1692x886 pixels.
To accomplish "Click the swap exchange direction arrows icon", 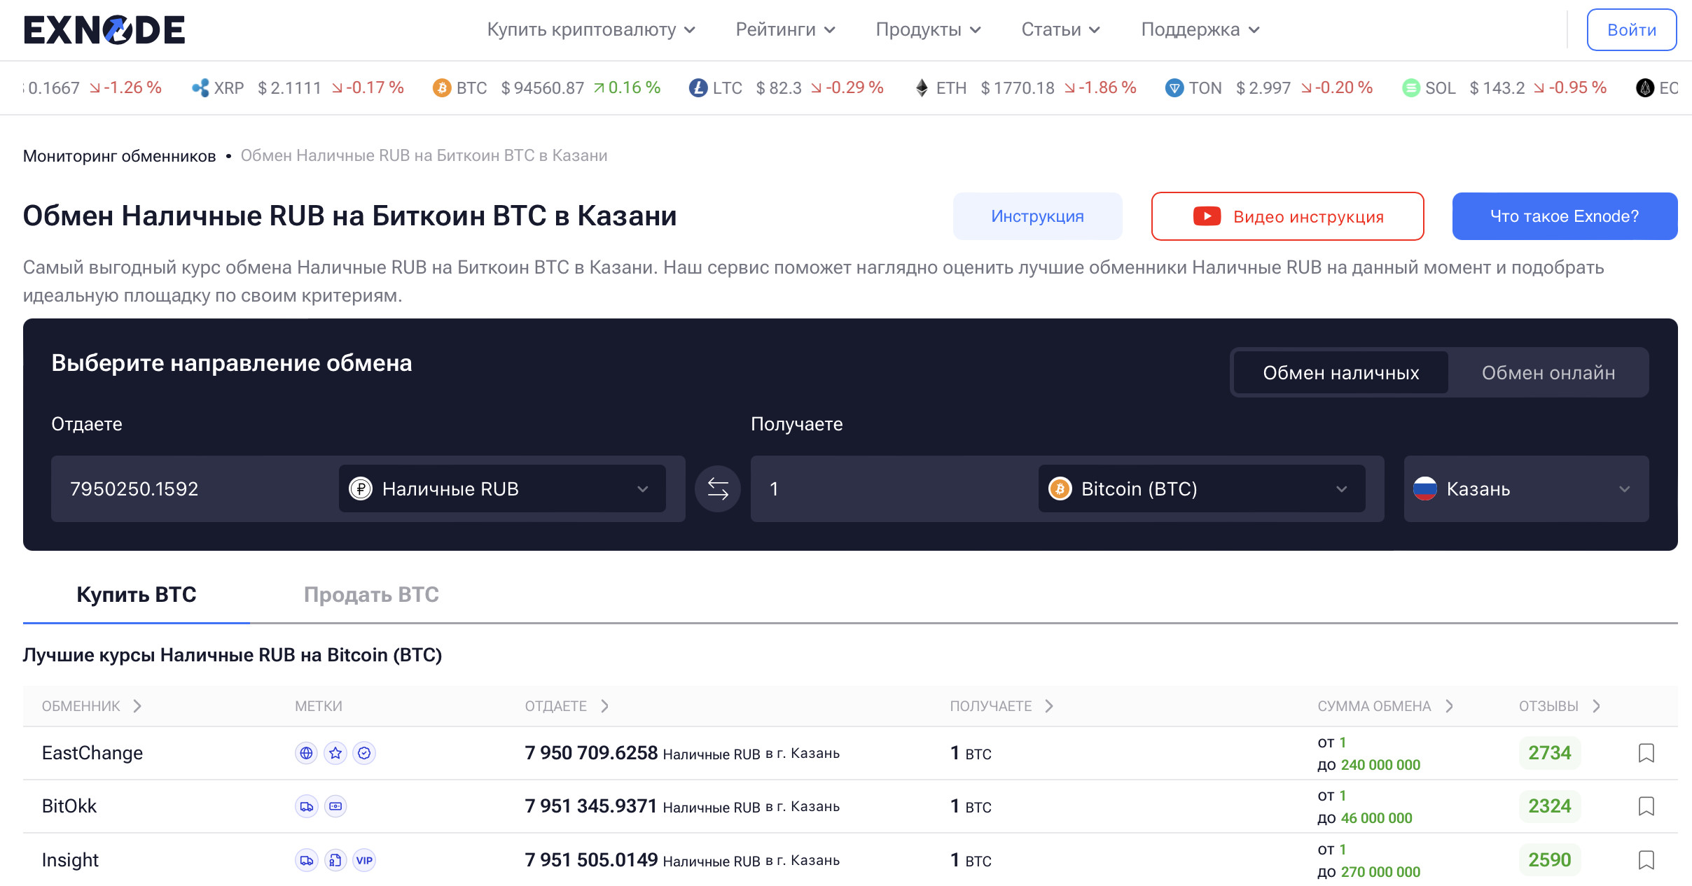I will point(717,488).
